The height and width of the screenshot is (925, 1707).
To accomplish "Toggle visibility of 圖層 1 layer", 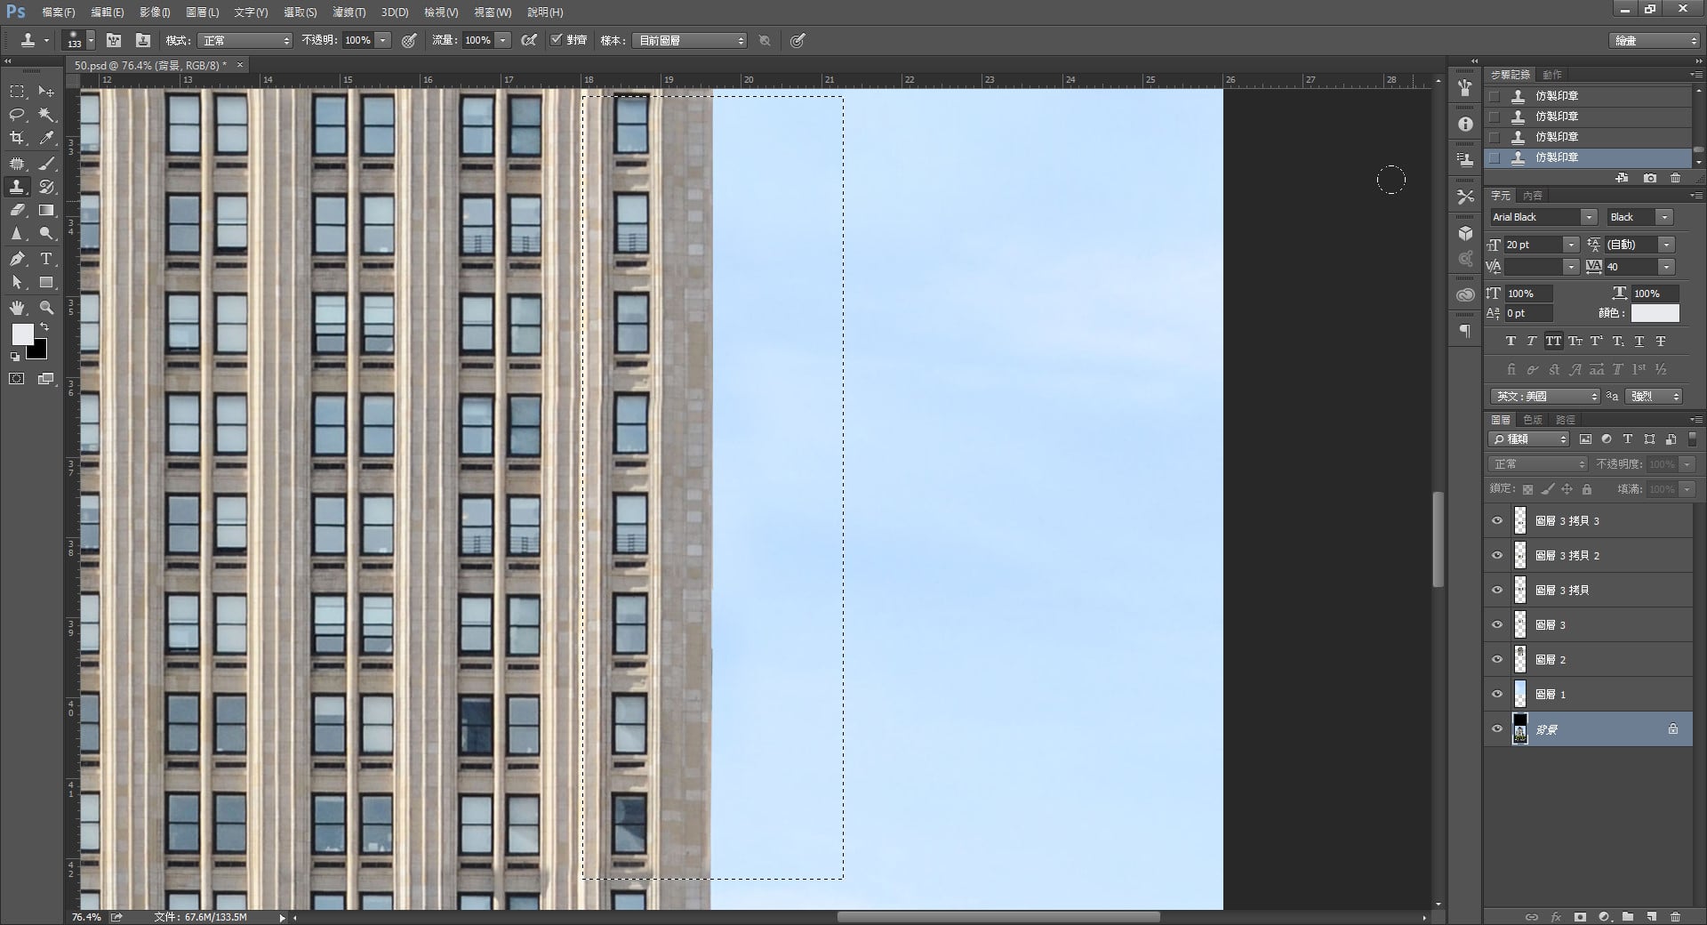I will [x=1497, y=695].
